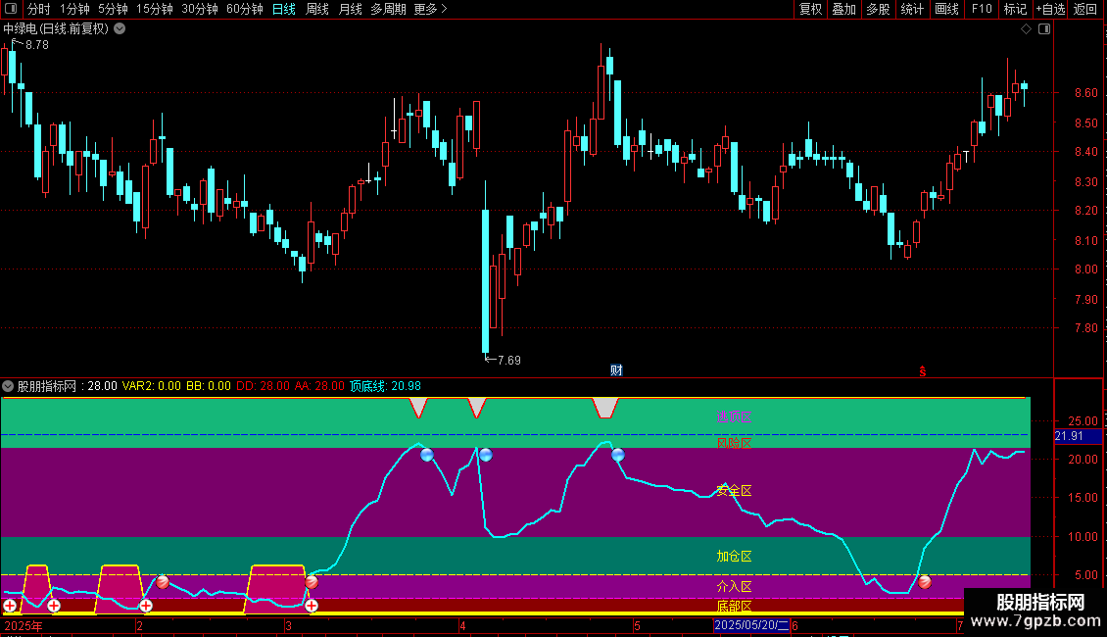1107x637 pixels.
Task: Click the 21.91 value box on axis
Action: click(x=1078, y=436)
